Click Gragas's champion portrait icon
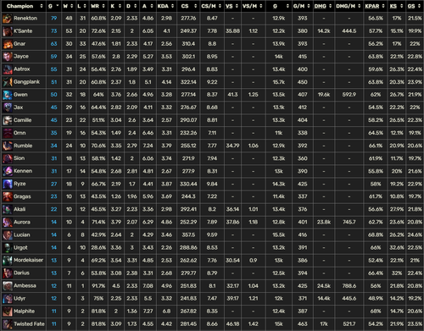The height and width of the screenshot is (331, 424). click(x=8, y=196)
